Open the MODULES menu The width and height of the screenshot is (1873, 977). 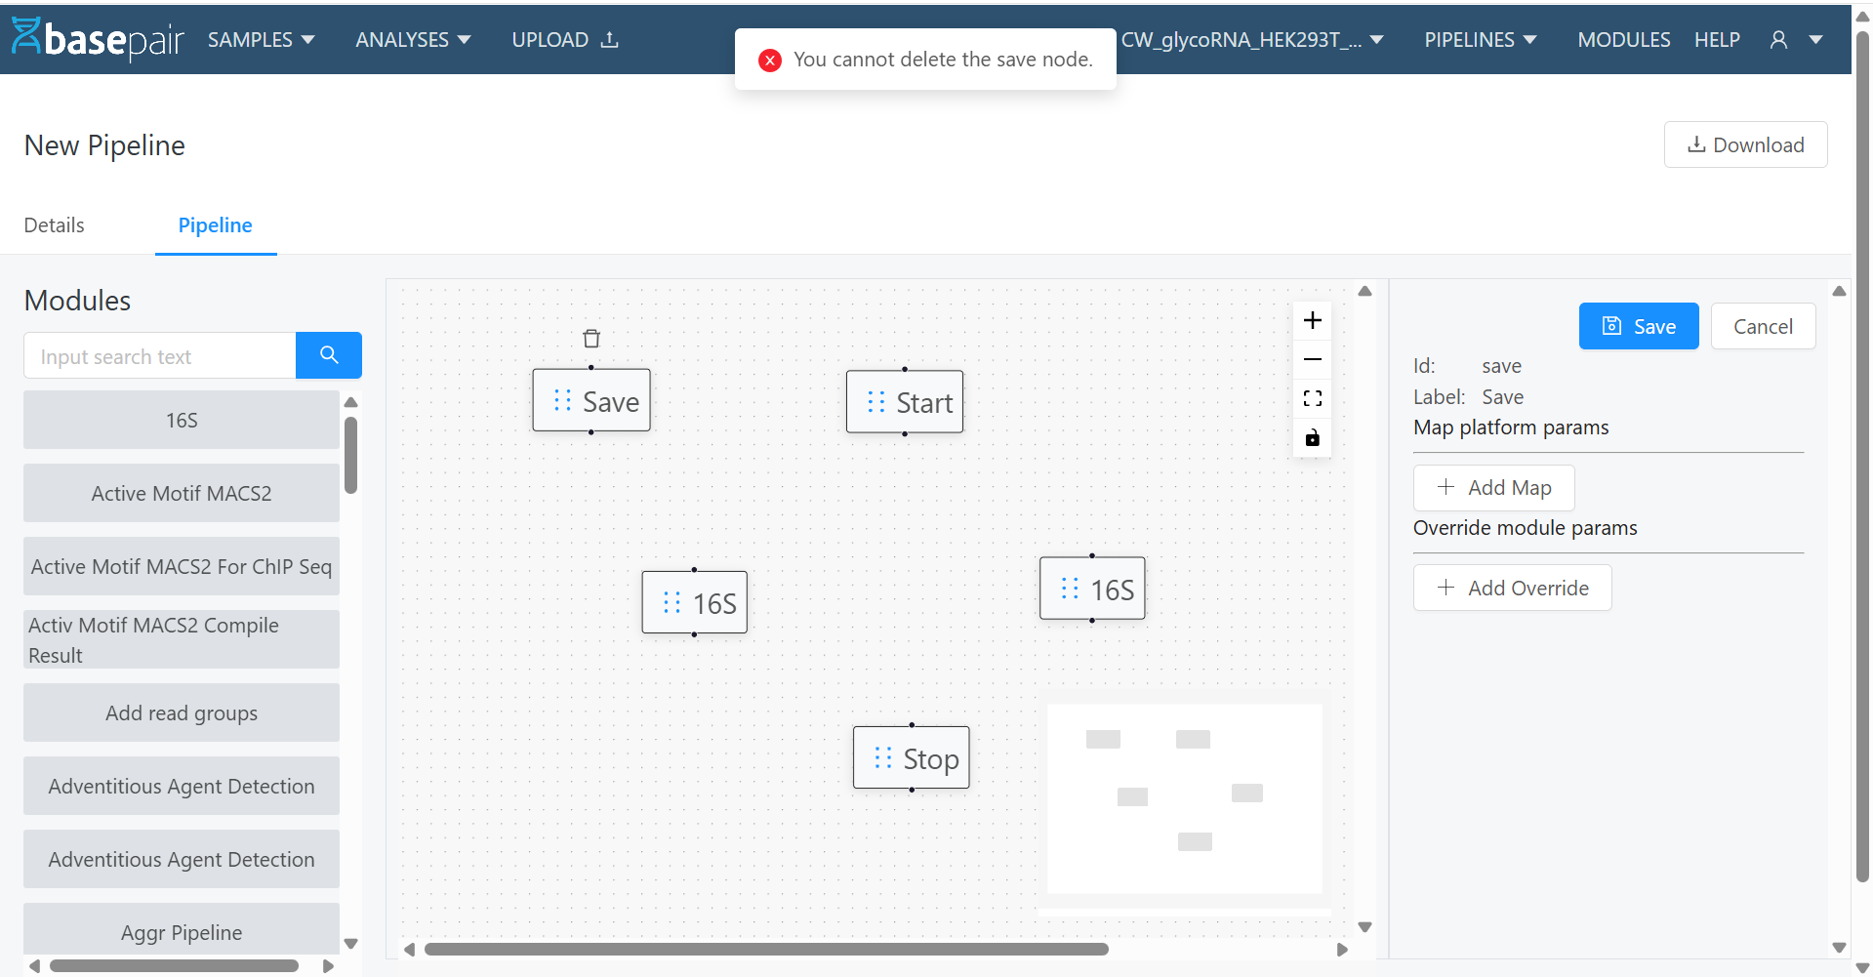(x=1622, y=39)
